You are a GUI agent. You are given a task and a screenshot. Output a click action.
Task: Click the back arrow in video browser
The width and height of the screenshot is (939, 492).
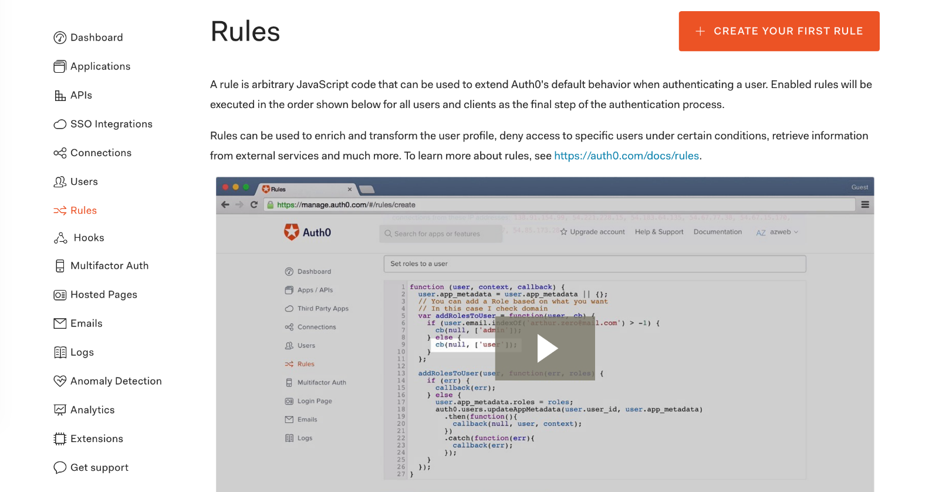[225, 205]
